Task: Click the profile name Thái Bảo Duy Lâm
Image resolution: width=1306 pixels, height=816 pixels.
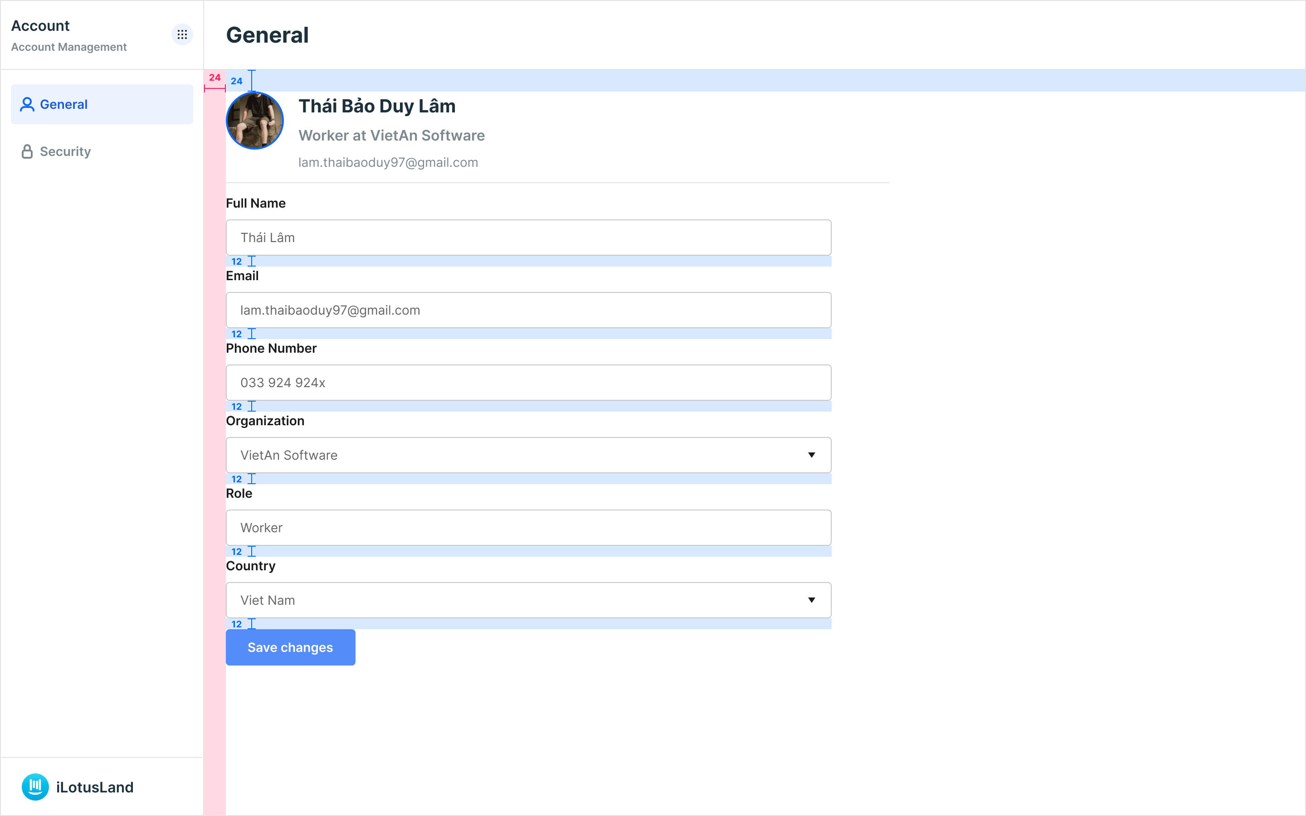Action: (377, 107)
